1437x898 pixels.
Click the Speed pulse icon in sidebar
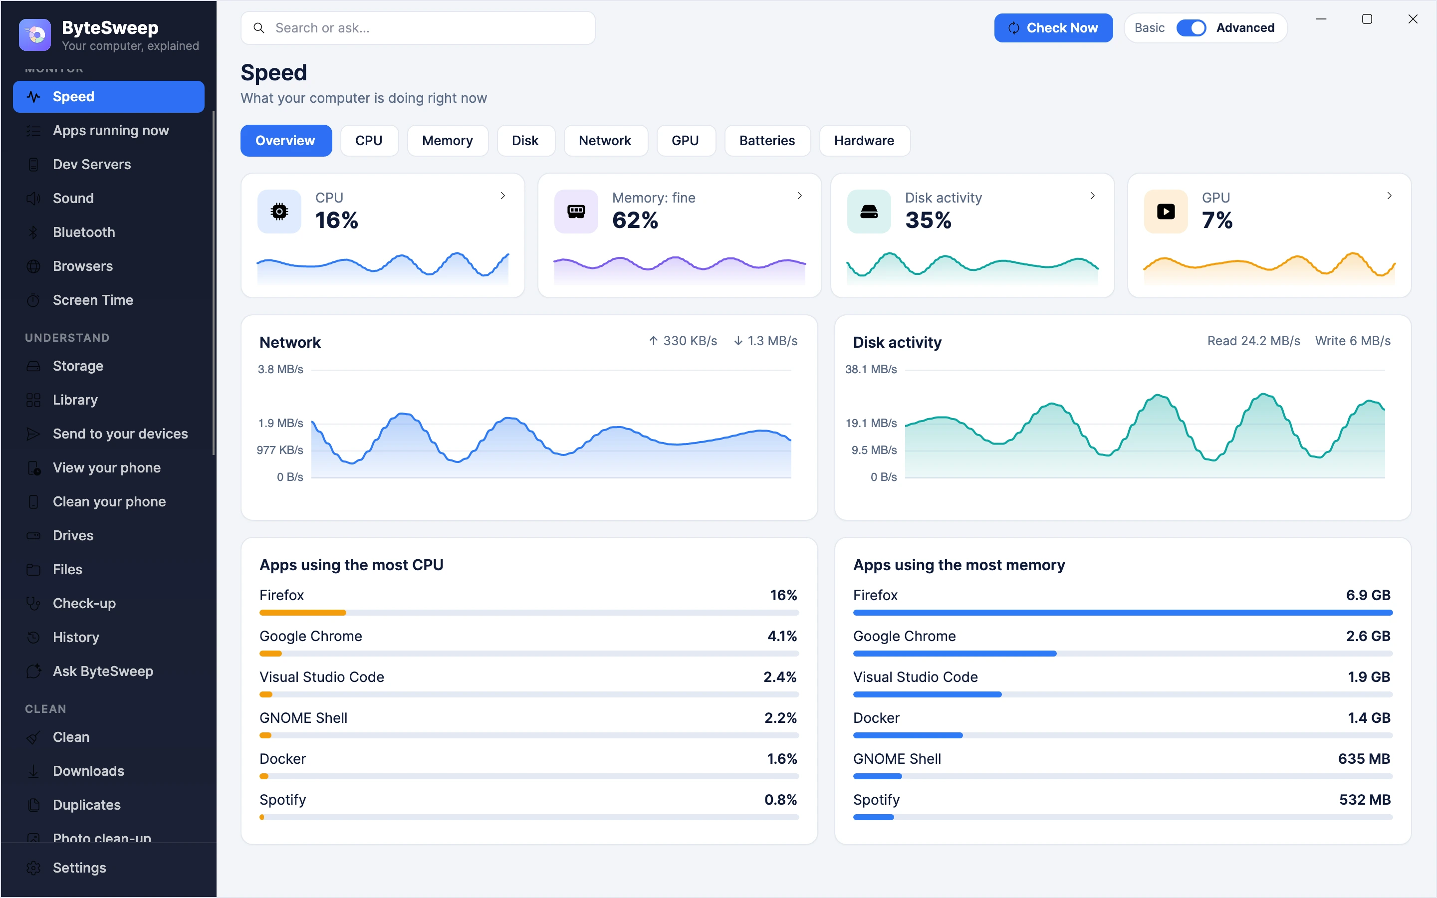pos(34,97)
